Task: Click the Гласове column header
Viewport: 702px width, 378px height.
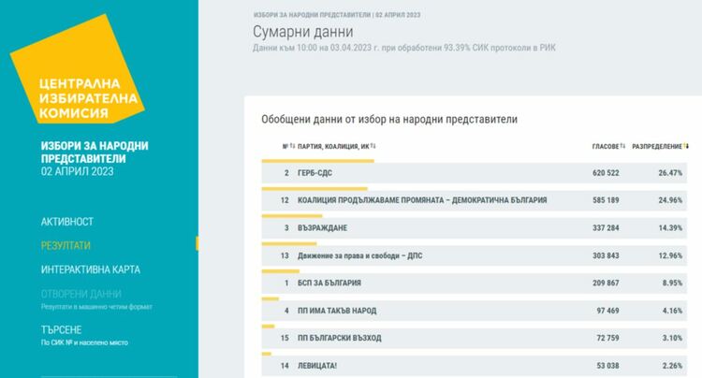Action: [x=606, y=146]
